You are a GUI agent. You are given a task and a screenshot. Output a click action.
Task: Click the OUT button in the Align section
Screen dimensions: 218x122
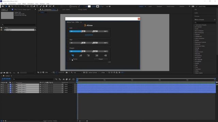point(105,43)
